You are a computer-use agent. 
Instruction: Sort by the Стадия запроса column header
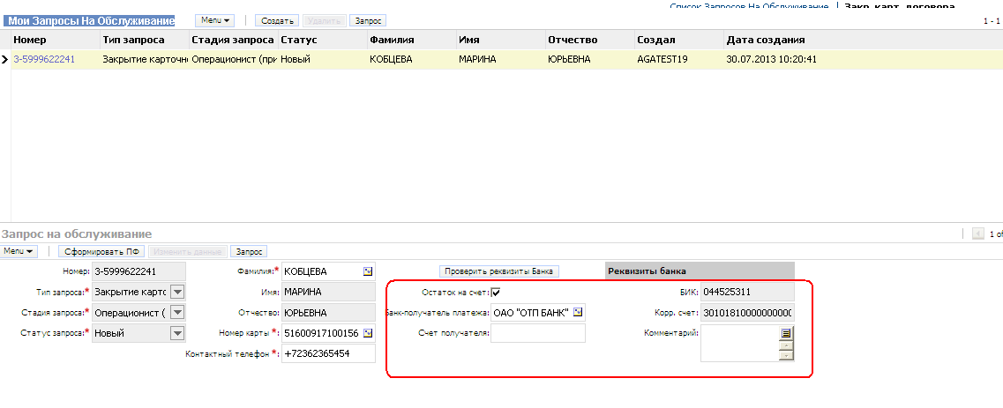(x=234, y=40)
